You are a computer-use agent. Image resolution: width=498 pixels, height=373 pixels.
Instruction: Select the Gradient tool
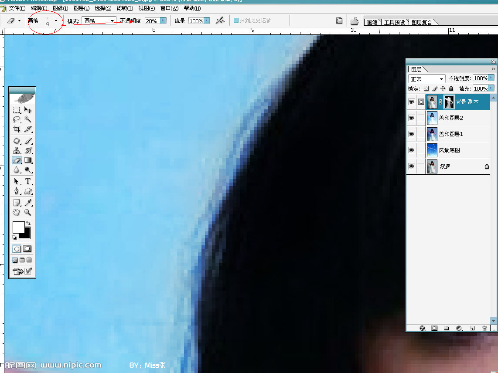(28, 160)
